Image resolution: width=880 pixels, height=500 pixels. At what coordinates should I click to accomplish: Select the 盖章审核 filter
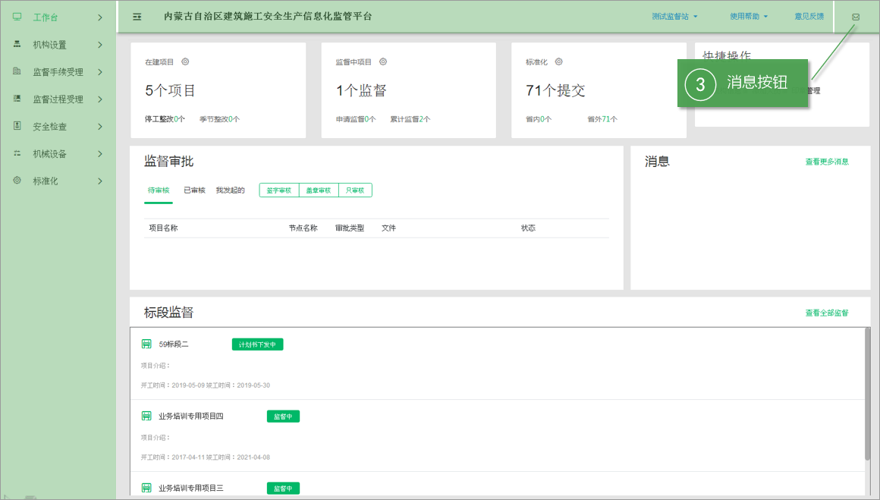click(319, 190)
